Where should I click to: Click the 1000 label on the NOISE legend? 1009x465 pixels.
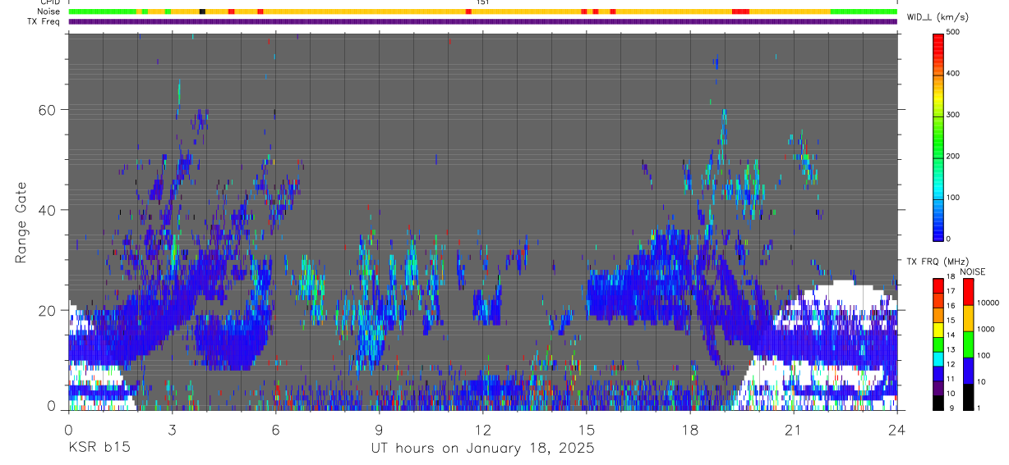click(984, 329)
